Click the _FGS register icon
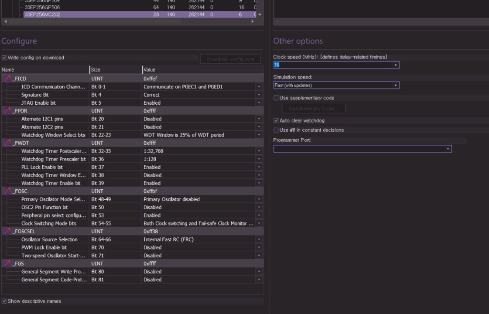This screenshot has width=489, height=314. pos(7,263)
